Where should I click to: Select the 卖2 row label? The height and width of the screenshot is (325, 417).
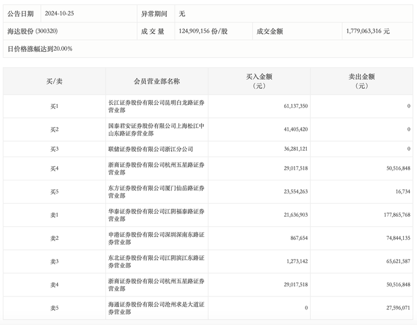pyautogui.click(x=54, y=238)
